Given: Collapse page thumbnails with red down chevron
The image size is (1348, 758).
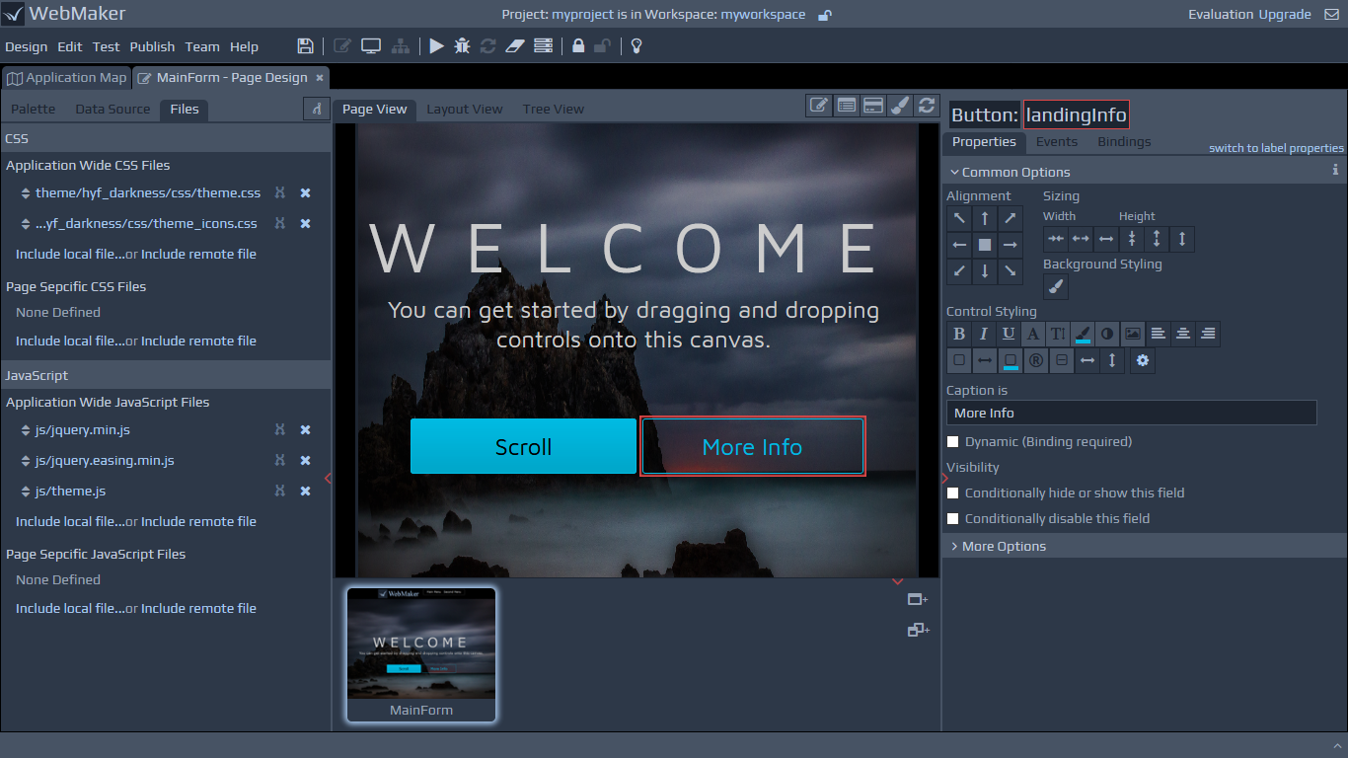Looking at the screenshot, I should [898, 581].
